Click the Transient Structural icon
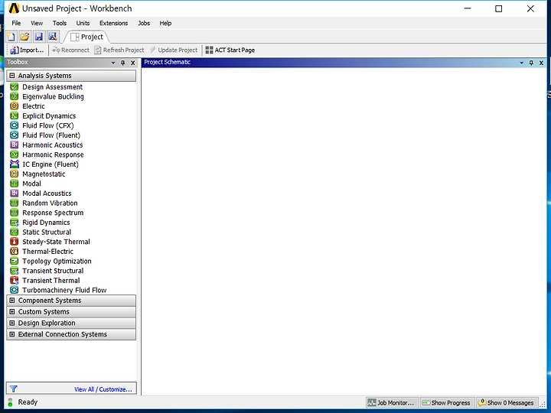The height and width of the screenshot is (413, 551). click(x=14, y=271)
